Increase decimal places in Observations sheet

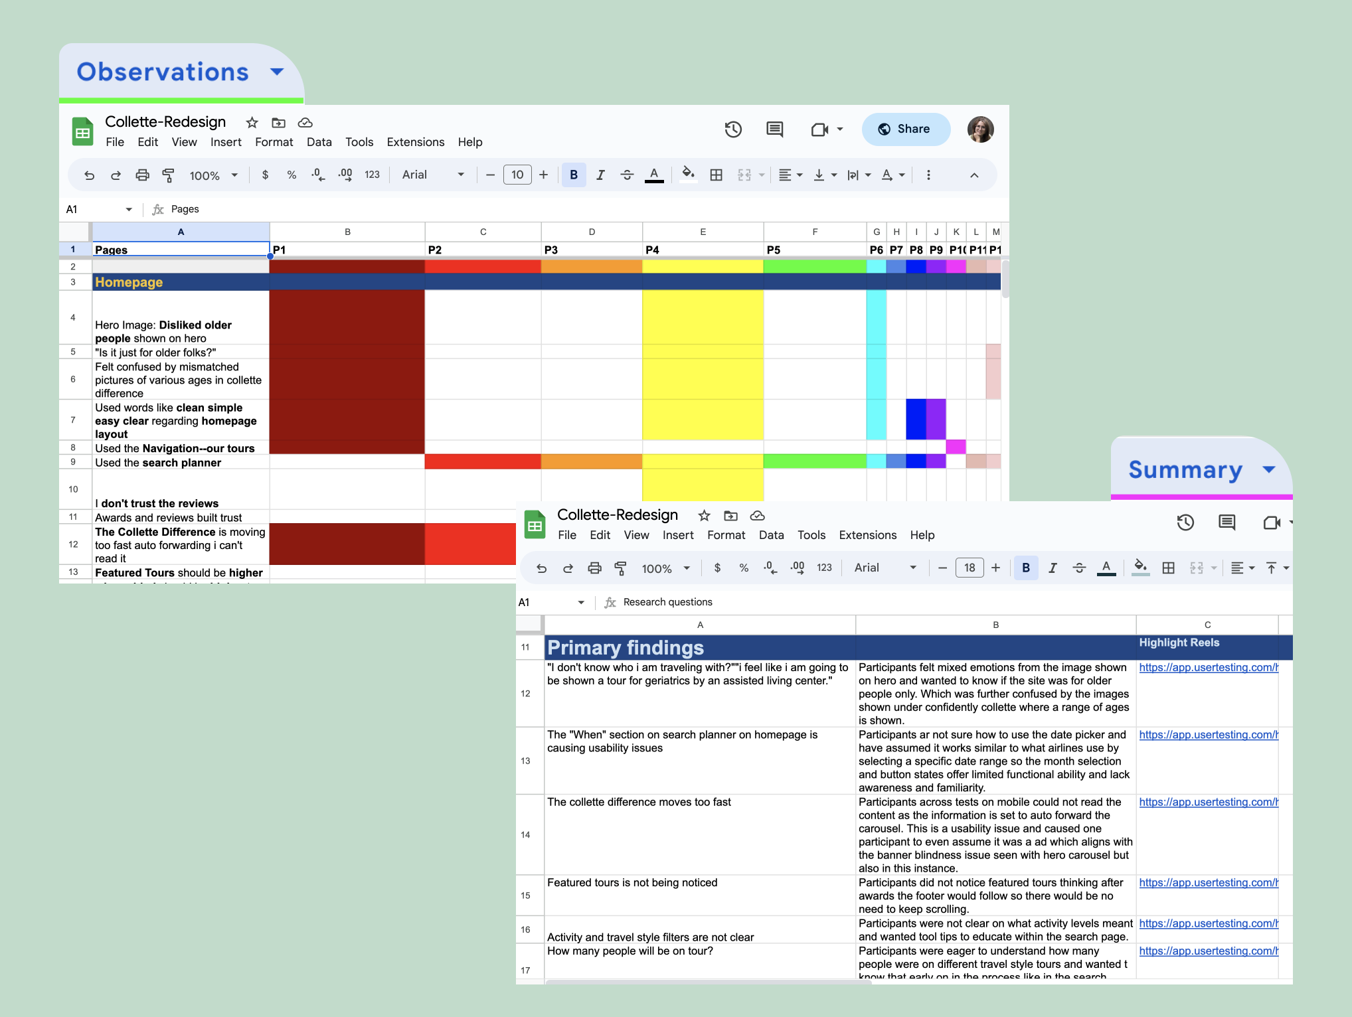click(345, 175)
